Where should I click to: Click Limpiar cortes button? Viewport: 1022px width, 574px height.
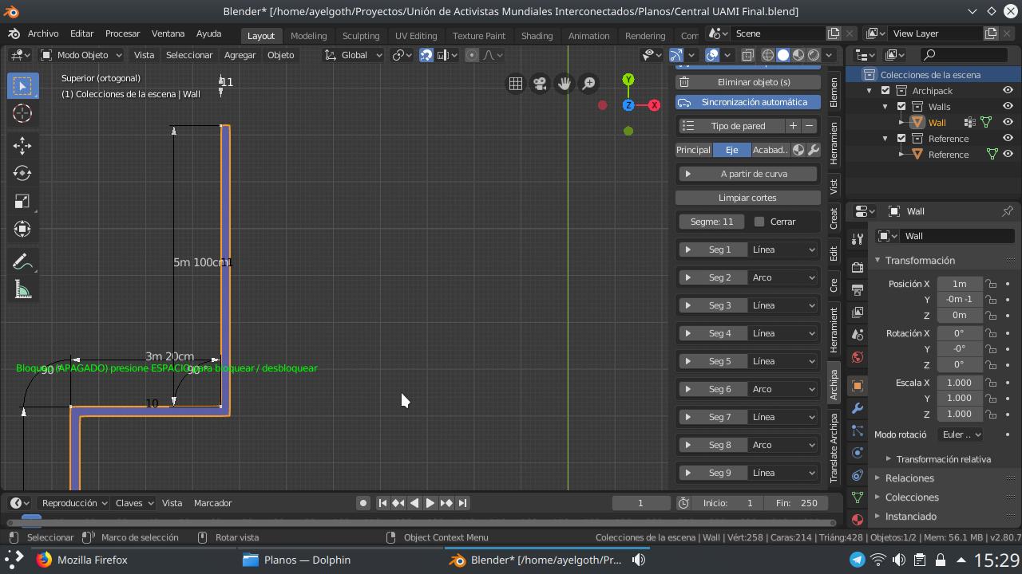(747, 198)
